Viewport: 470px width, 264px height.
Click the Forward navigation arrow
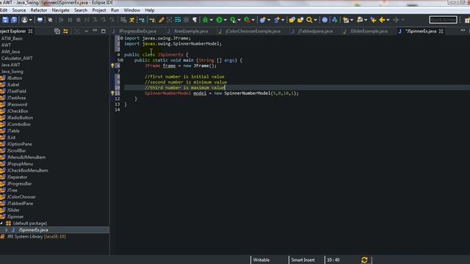point(396,20)
